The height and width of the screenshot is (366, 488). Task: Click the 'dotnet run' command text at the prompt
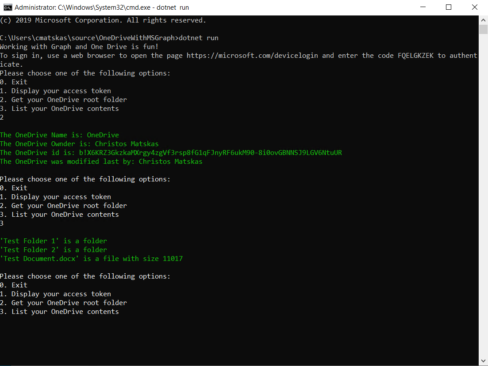199,38
